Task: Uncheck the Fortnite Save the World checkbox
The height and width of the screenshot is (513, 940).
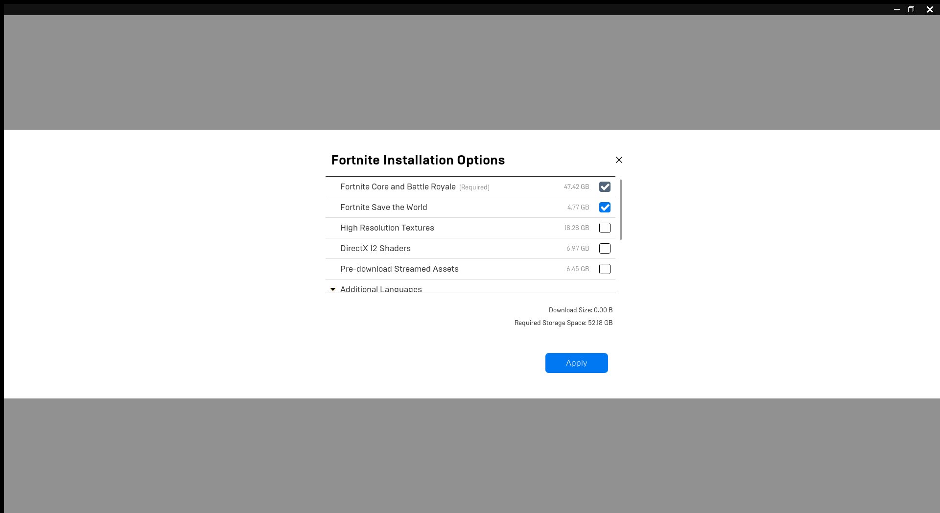Action: [x=605, y=208]
